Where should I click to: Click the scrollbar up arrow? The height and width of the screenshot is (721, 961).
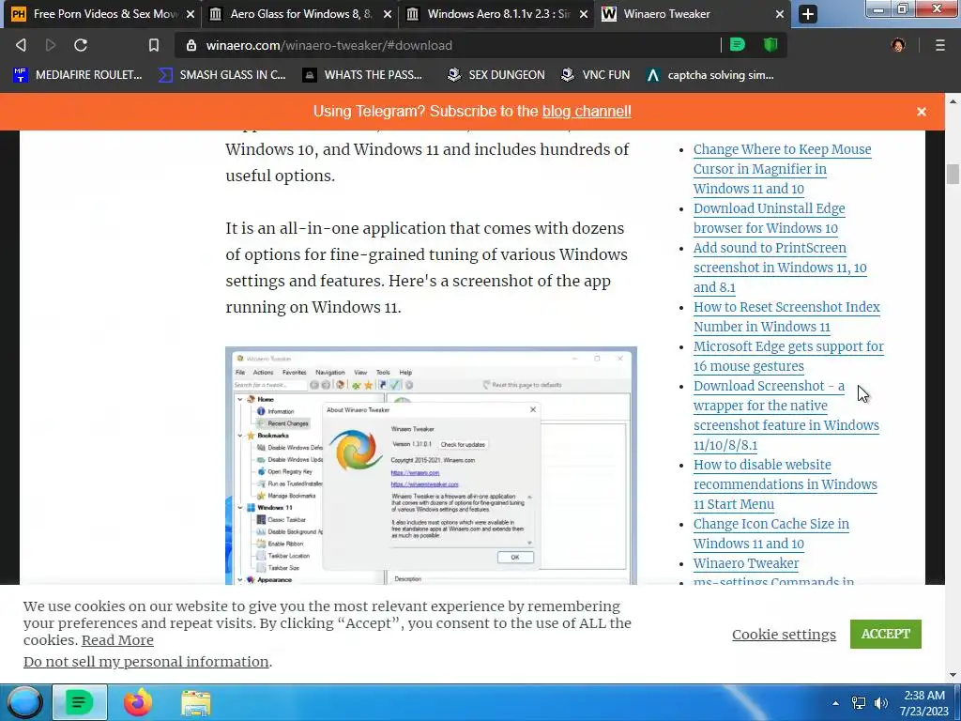[953, 101]
